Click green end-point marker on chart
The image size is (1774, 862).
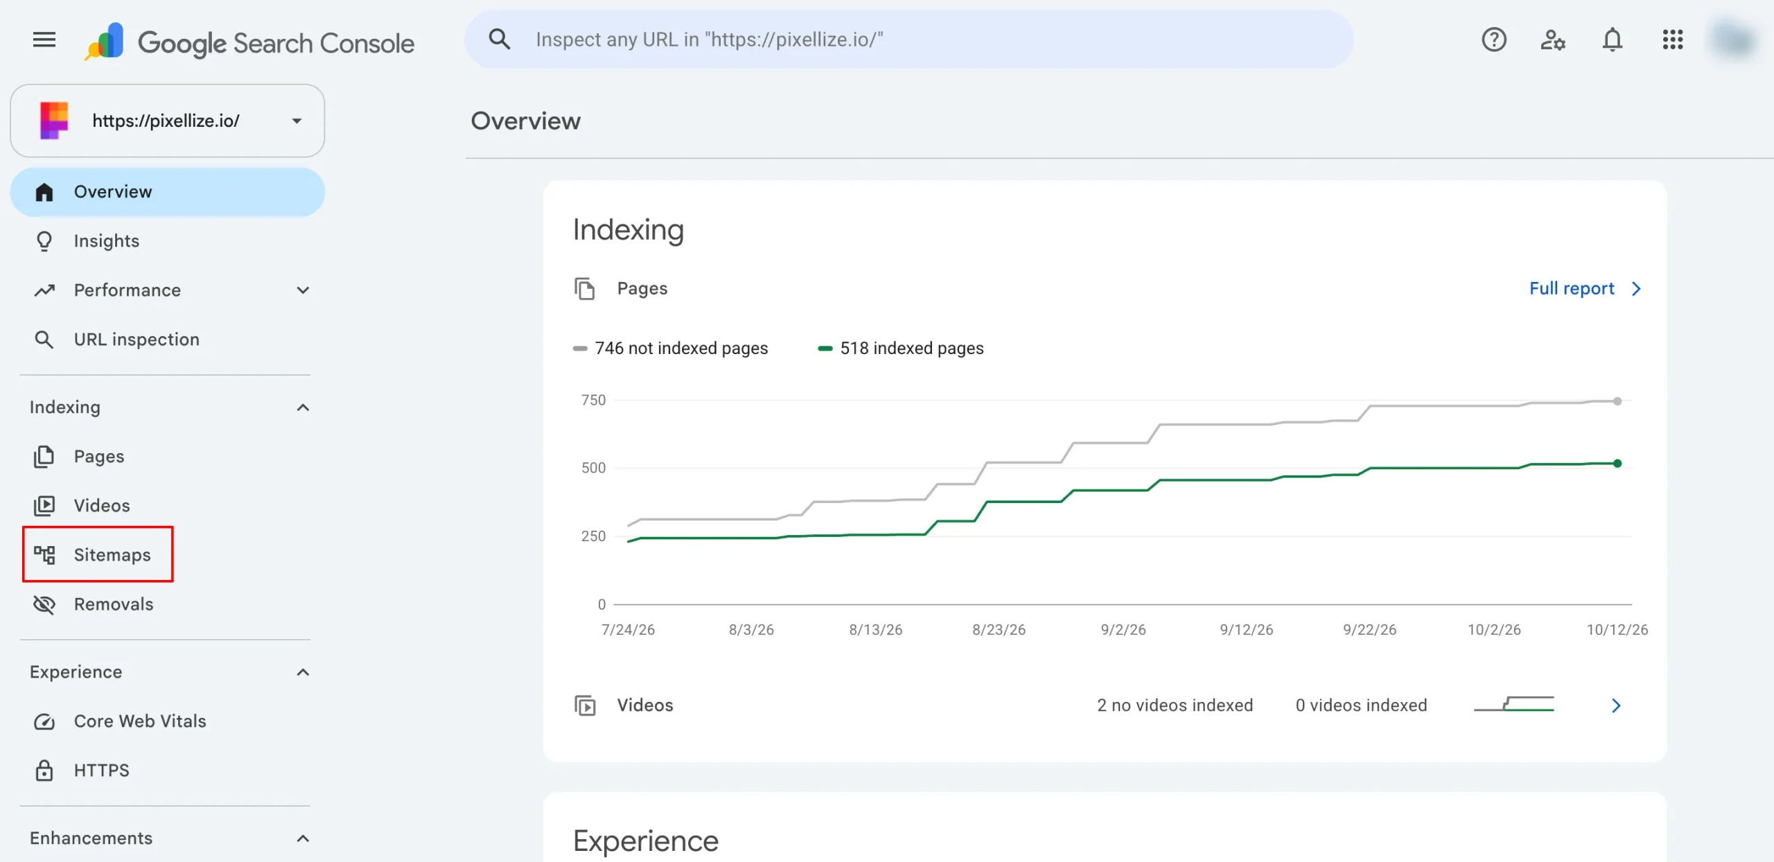tap(1617, 464)
